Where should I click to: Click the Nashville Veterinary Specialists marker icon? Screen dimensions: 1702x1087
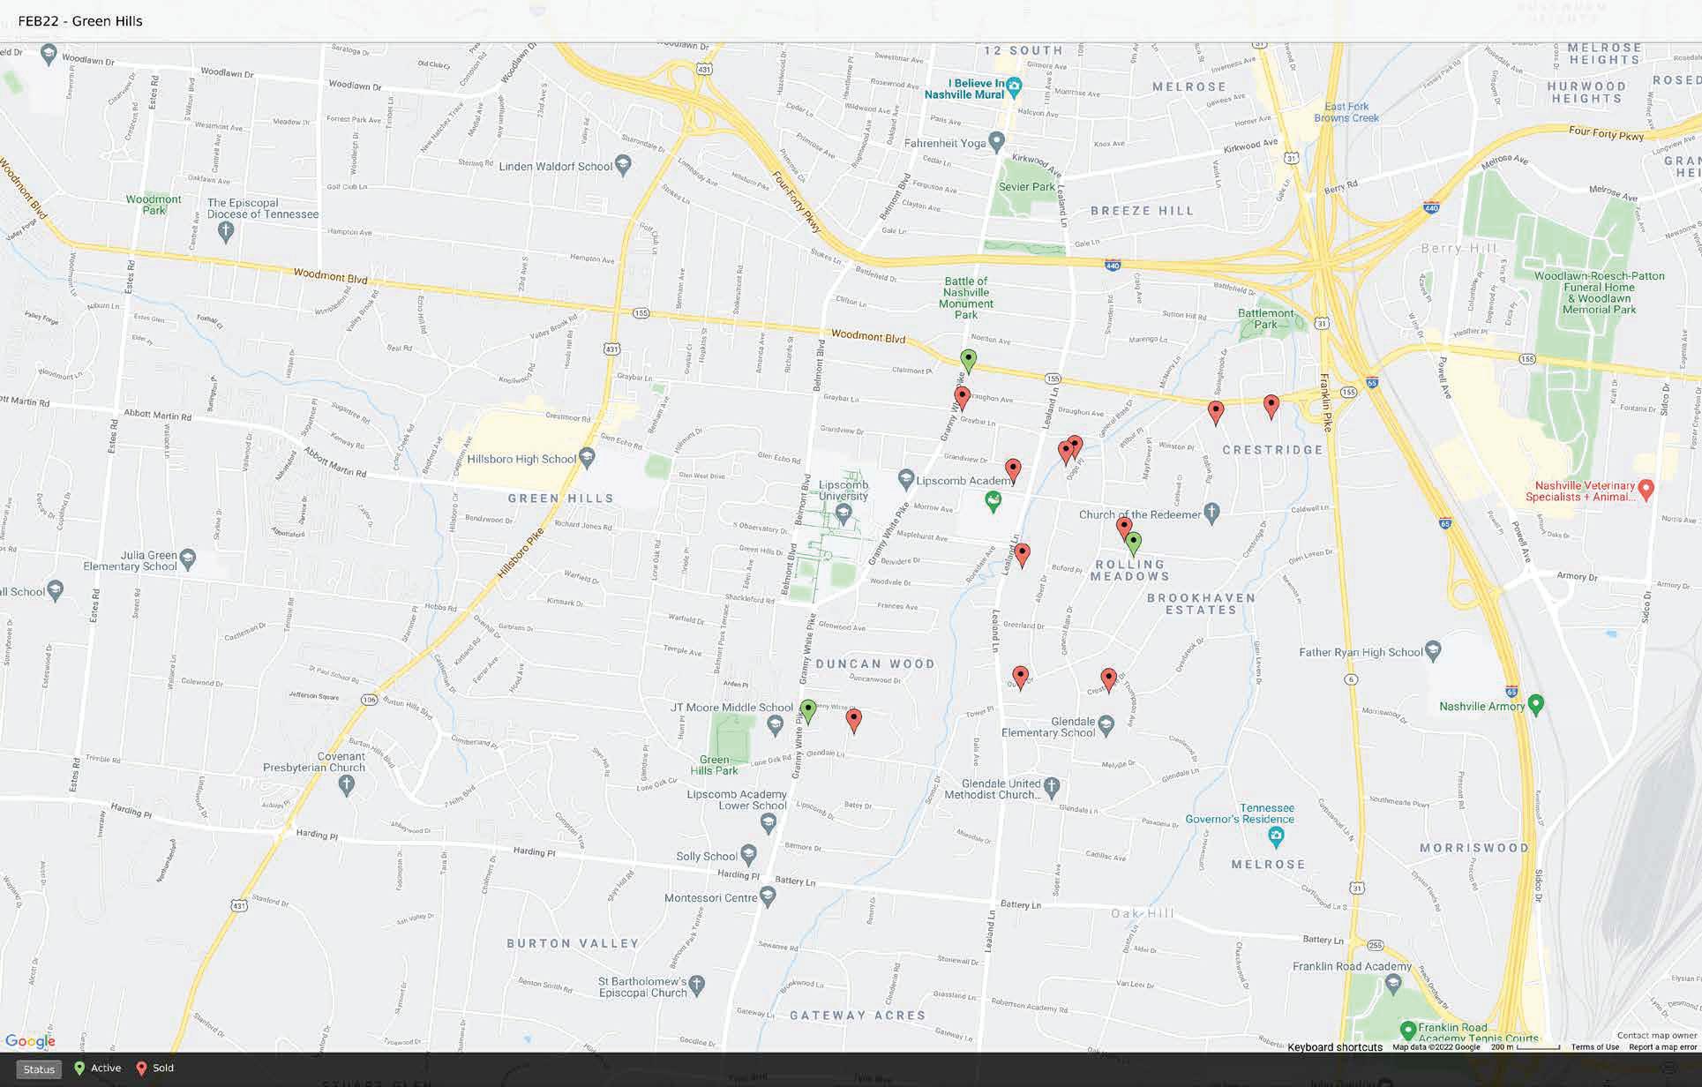(1646, 487)
